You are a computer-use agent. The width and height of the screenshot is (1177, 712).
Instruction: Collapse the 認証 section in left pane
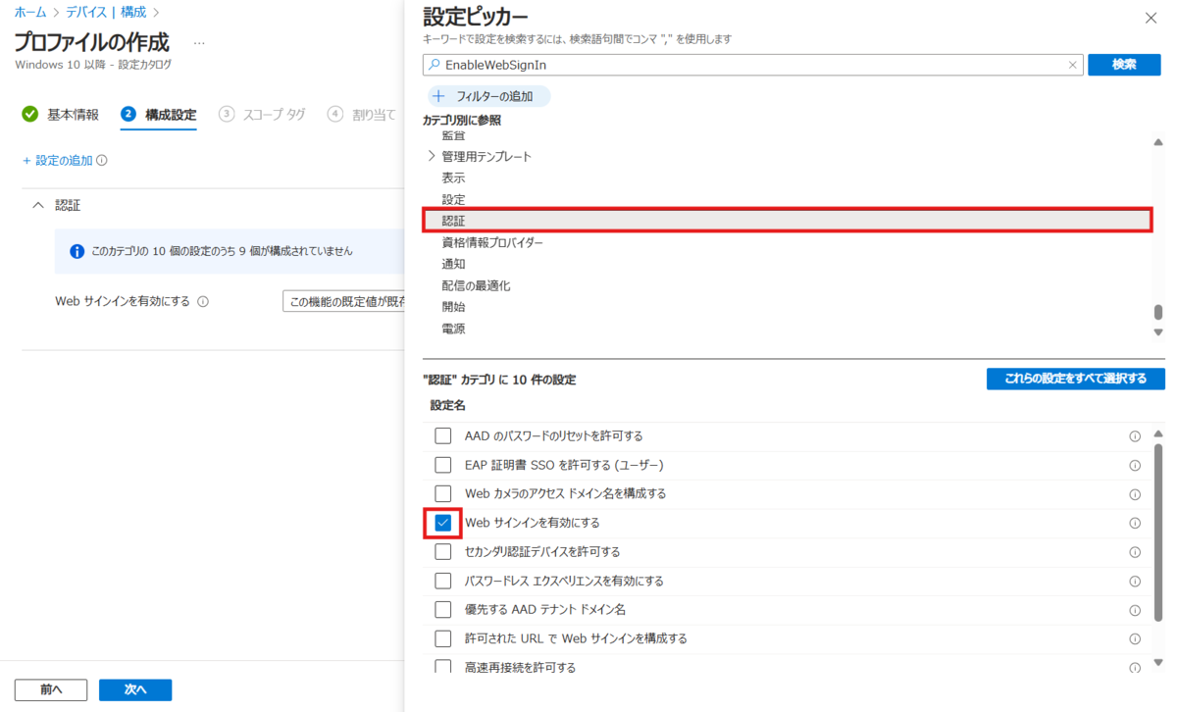[x=38, y=206]
